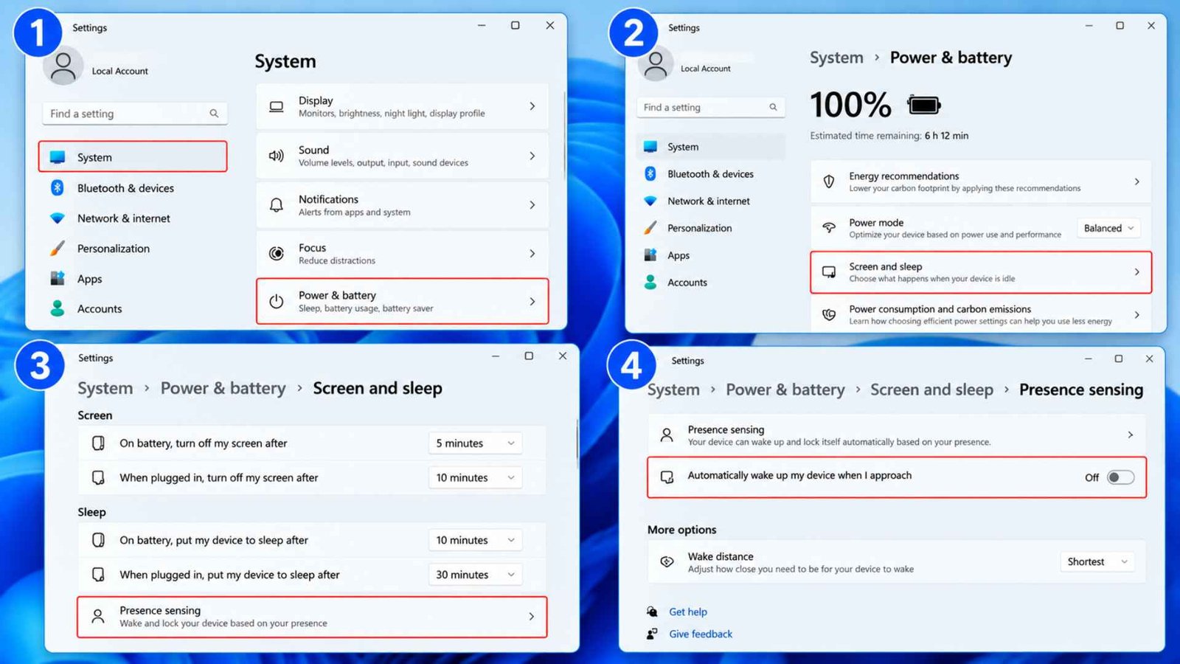Open On battery sleep after 10 minutes dropdown

point(475,540)
